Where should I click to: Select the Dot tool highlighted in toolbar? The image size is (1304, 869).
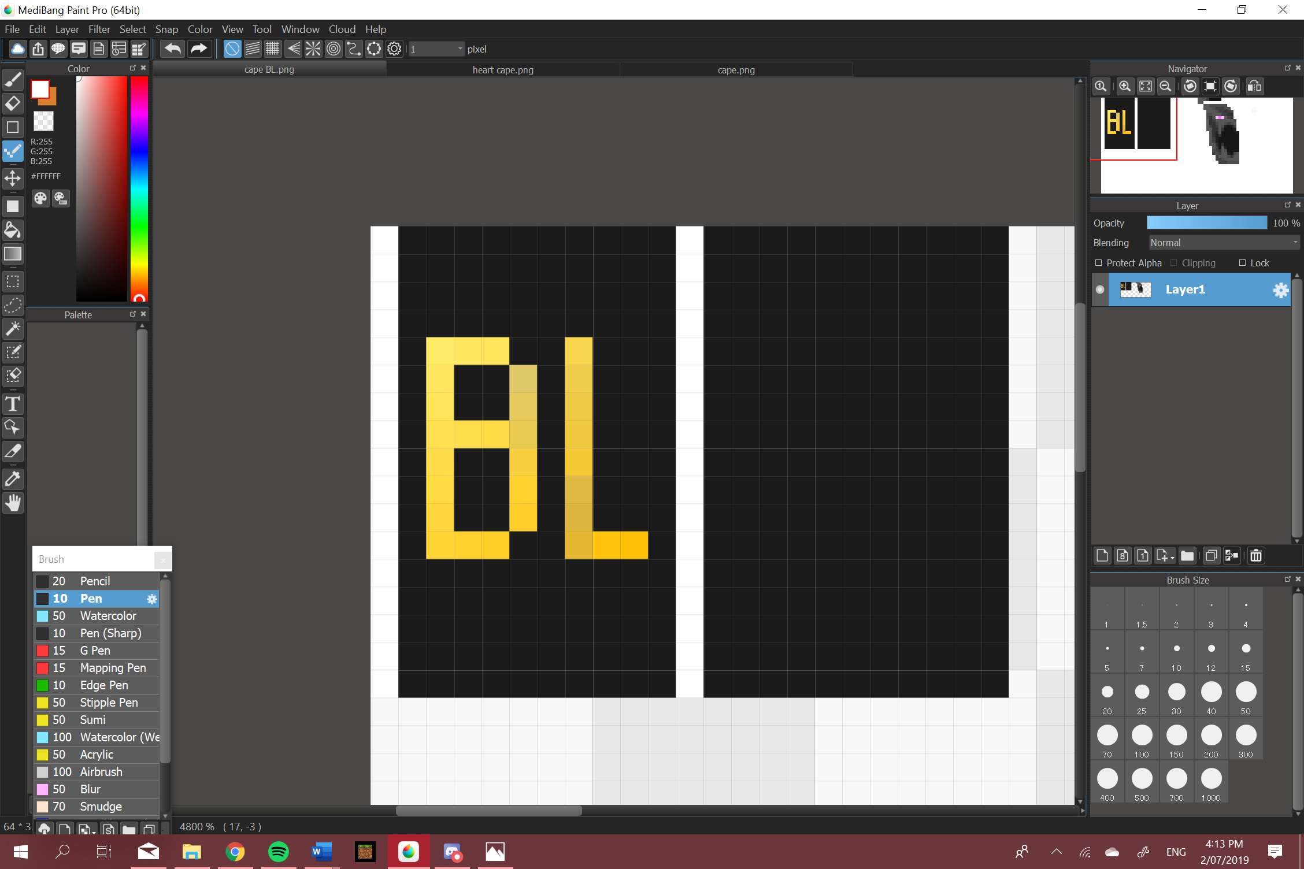coord(13,151)
